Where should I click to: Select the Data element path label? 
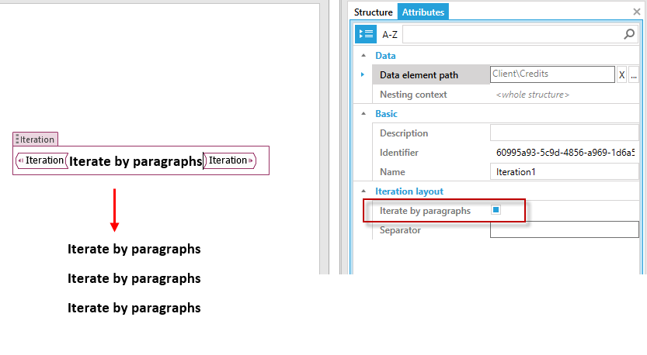point(419,75)
